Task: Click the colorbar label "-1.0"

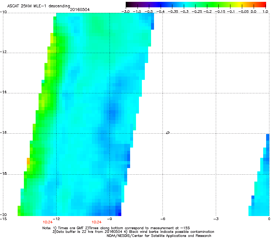Action: coord(137,12)
